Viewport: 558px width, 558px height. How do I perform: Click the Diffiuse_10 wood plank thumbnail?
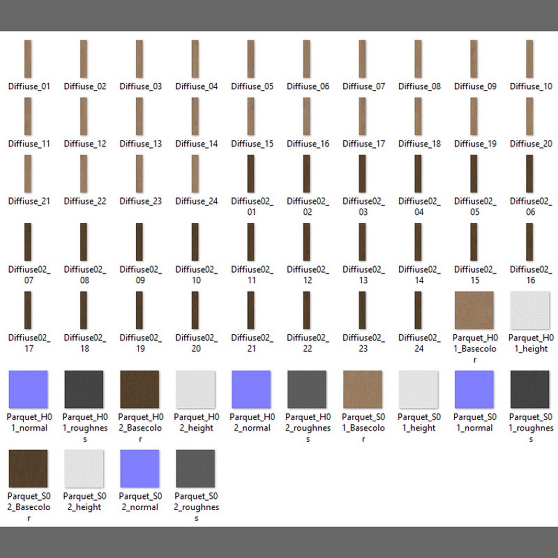click(530, 59)
